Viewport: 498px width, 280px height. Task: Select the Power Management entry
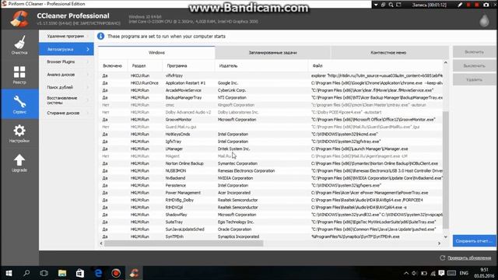271,193
